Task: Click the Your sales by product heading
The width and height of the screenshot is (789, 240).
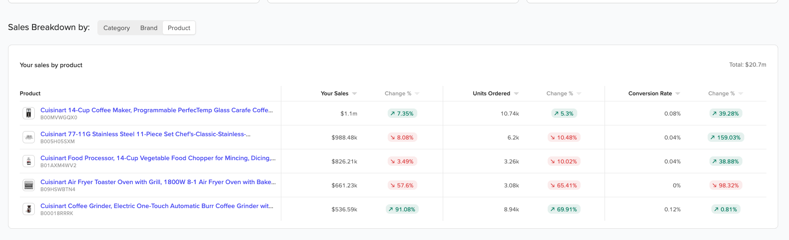Action: [x=51, y=65]
